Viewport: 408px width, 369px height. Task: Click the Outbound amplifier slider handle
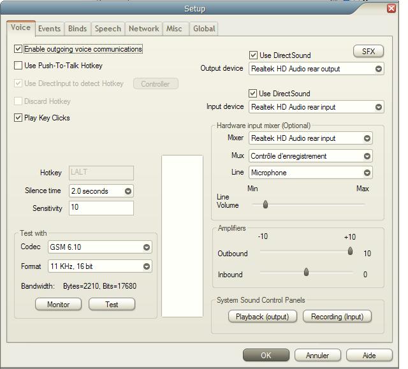[x=350, y=252]
